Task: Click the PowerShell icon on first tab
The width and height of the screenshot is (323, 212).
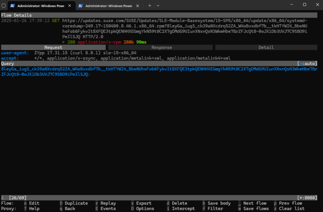Action: tap(12, 6)
